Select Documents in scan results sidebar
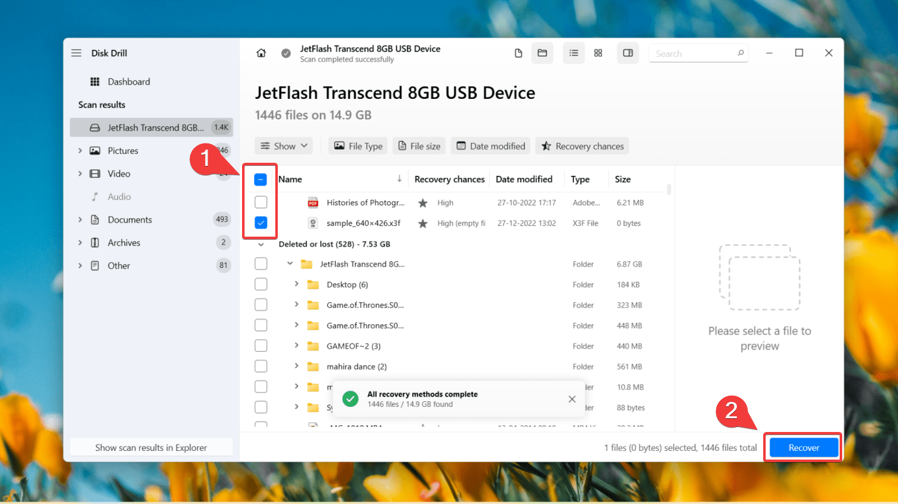 coord(130,220)
